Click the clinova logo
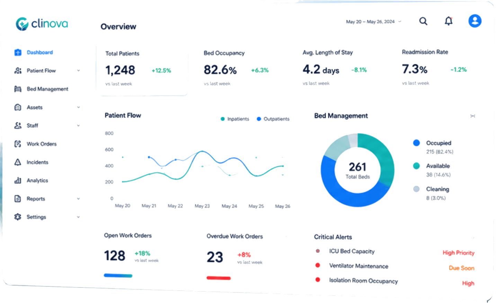The height and width of the screenshot is (303, 498). (42, 24)
